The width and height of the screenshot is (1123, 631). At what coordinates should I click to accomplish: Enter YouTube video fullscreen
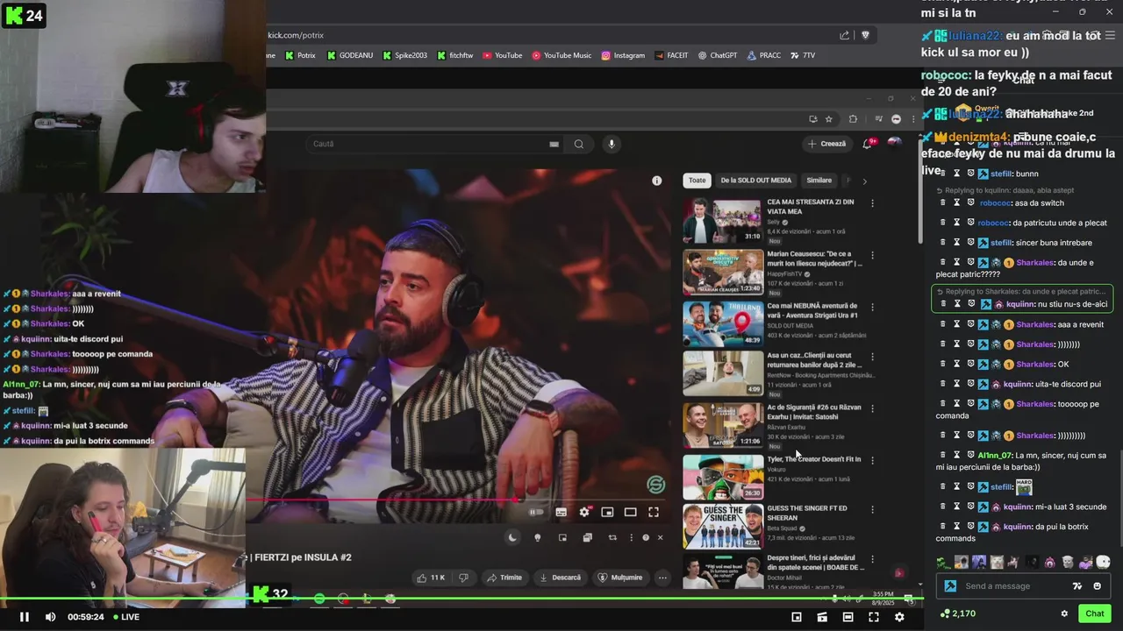coord(654,512)
